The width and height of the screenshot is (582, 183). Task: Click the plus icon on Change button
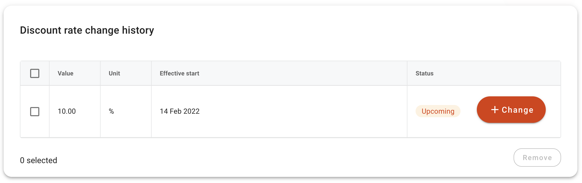click(495, 110)
